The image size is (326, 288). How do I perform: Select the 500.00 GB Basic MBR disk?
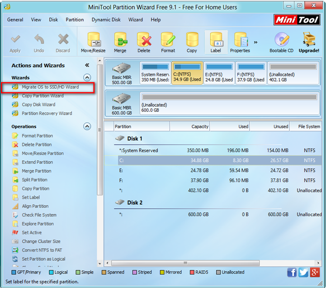click(x=122, y=73)
